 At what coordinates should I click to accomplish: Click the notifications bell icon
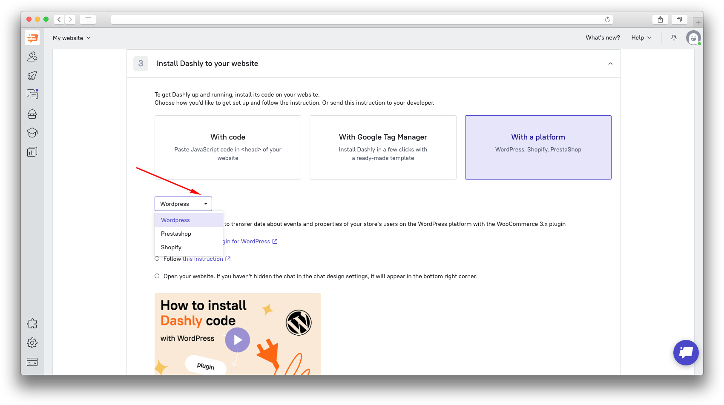(x=674, y=38)
